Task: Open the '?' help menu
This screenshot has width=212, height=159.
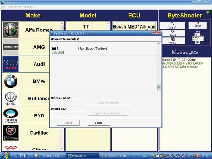Action: (x=35, y=7)
